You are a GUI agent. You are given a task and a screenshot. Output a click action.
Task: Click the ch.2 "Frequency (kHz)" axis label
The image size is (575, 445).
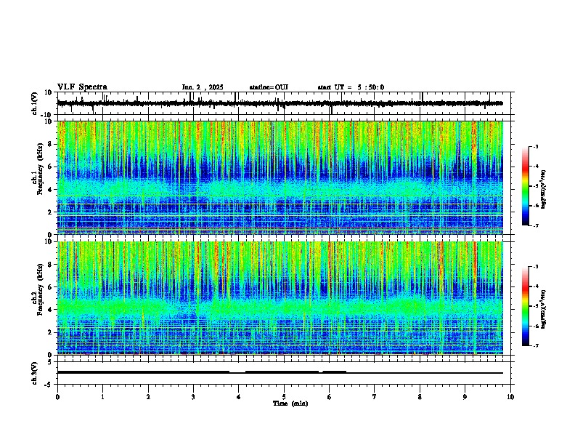(x=40, y=289)
